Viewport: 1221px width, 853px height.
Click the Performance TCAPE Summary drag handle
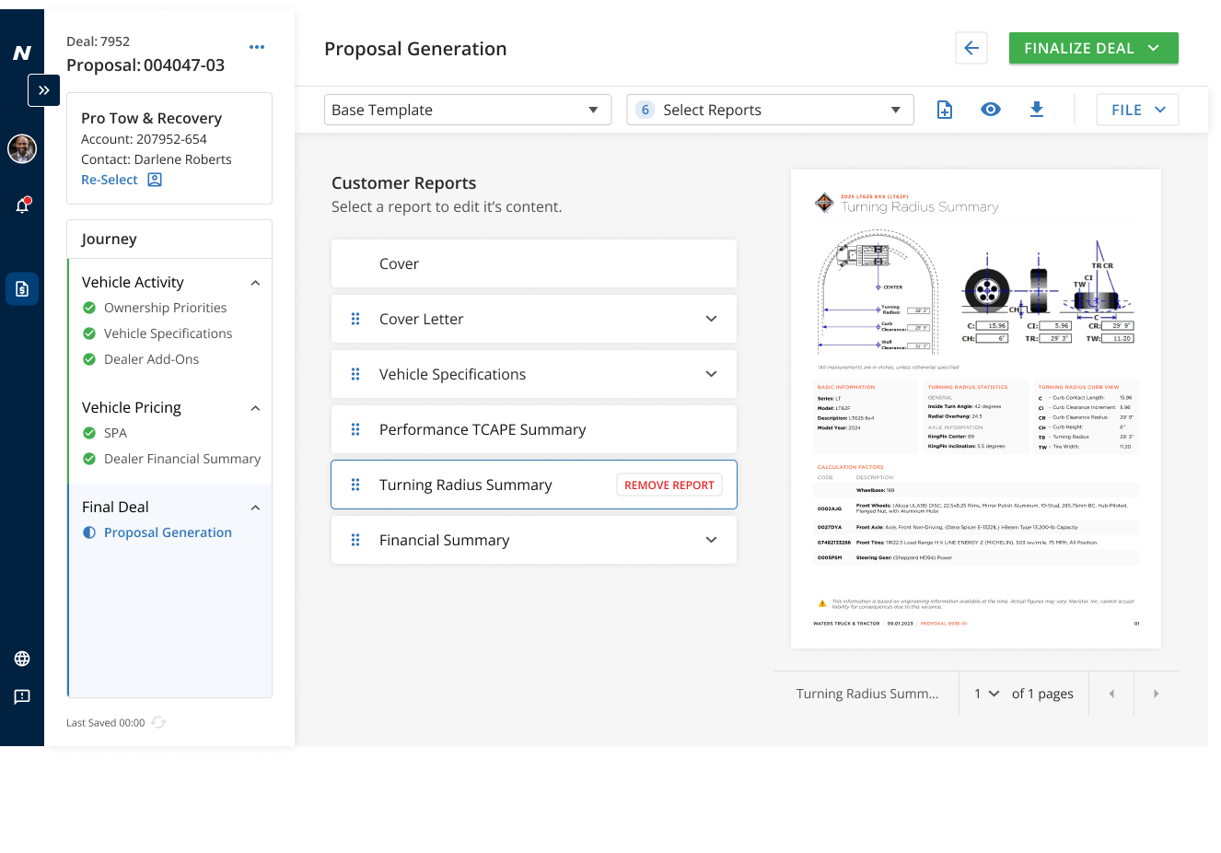355,429
